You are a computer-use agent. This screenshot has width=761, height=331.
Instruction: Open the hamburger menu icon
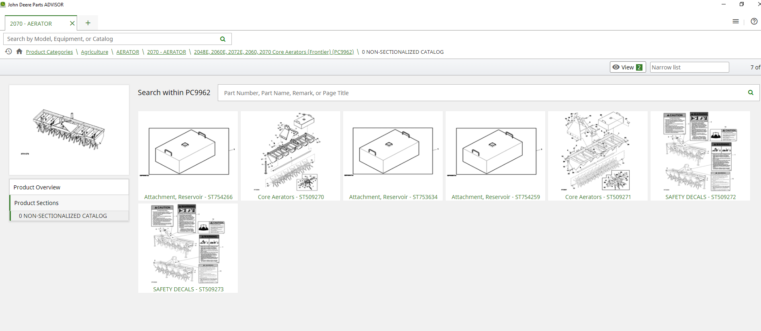pos(736,21)
